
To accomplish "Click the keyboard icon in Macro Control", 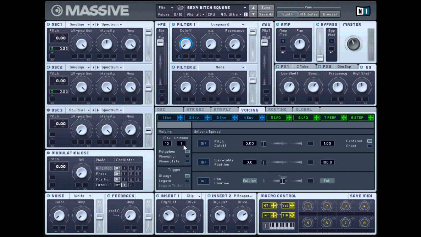I will (x=283, y=226).
